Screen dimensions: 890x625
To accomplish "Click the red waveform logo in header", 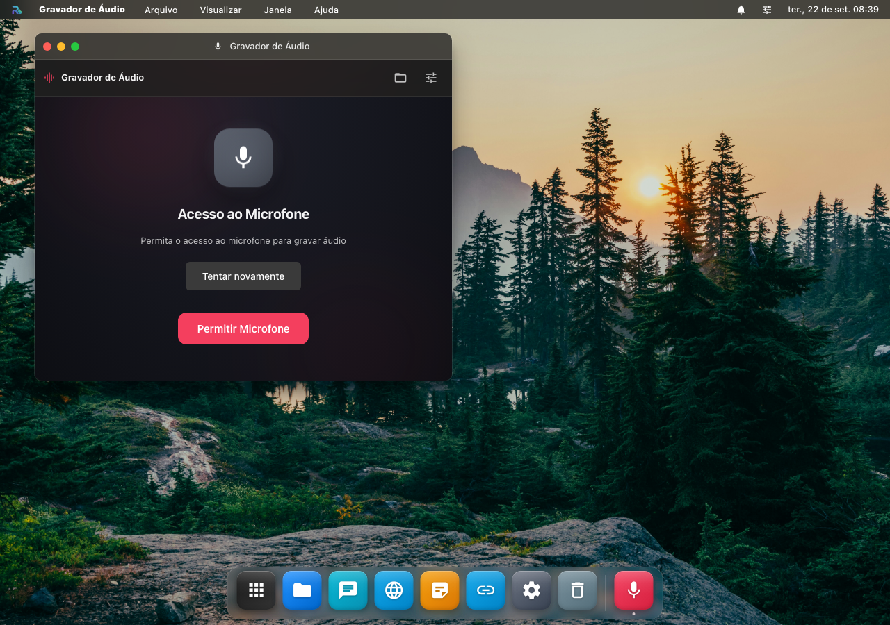I will [49, 78].
